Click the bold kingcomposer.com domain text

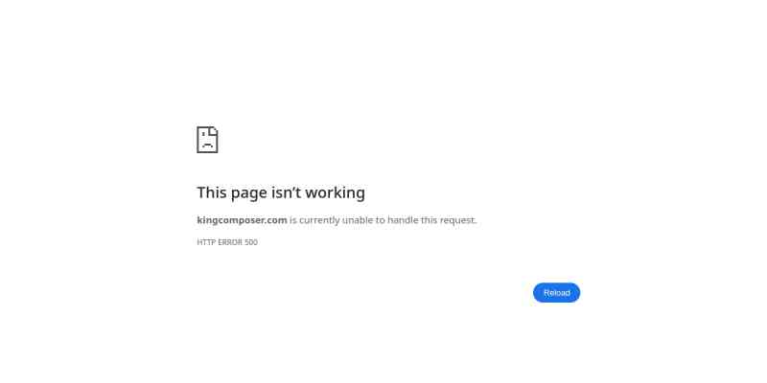242,220
